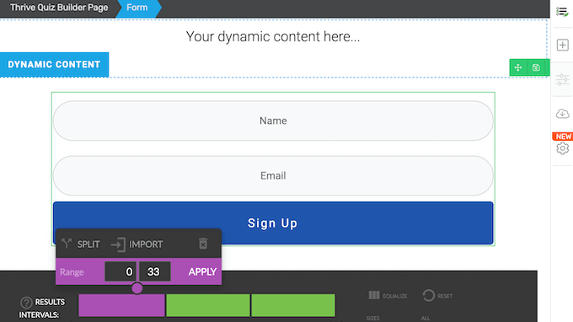Open the sliders options icon in sidebar
This screenshot has height=322, width=573.
562,79
